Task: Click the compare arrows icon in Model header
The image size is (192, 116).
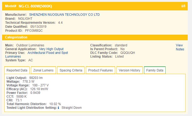Action: click(183, 6)
